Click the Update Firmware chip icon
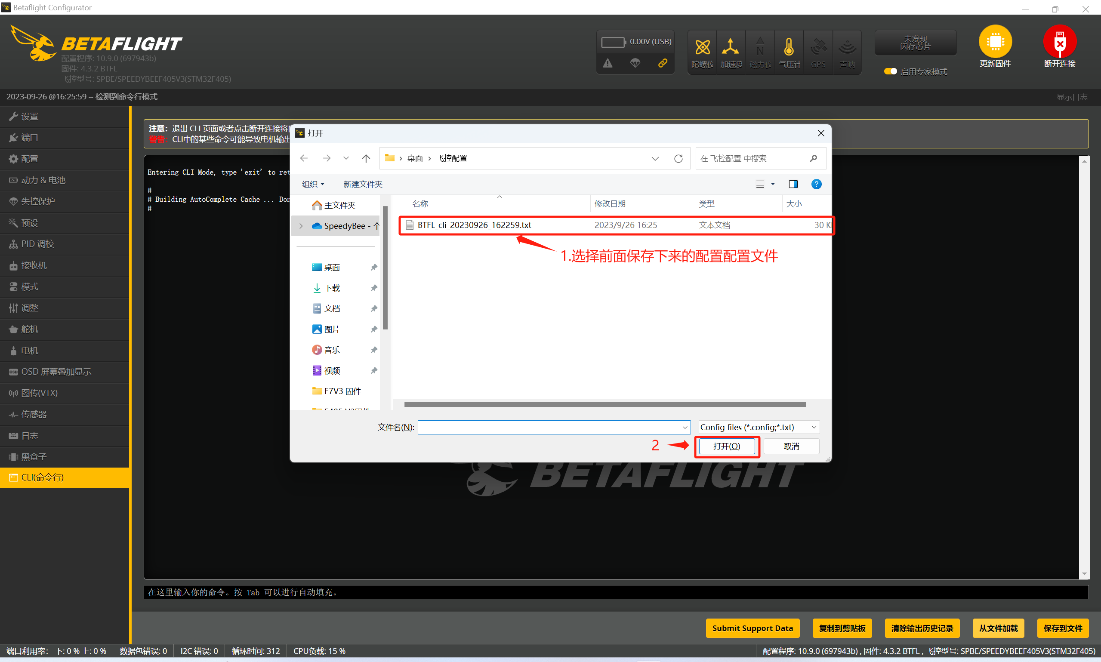 tap(995, 42)
